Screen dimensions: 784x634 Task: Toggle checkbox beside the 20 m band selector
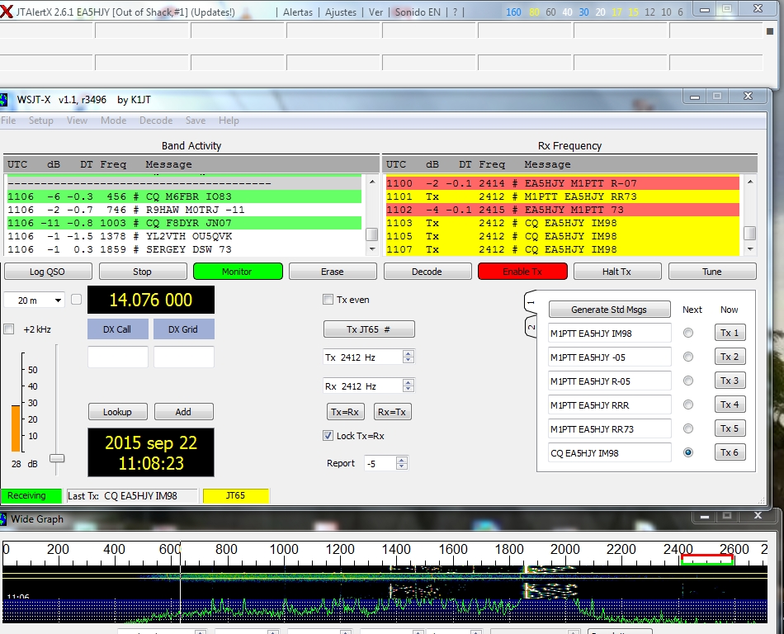pos(76,300)
